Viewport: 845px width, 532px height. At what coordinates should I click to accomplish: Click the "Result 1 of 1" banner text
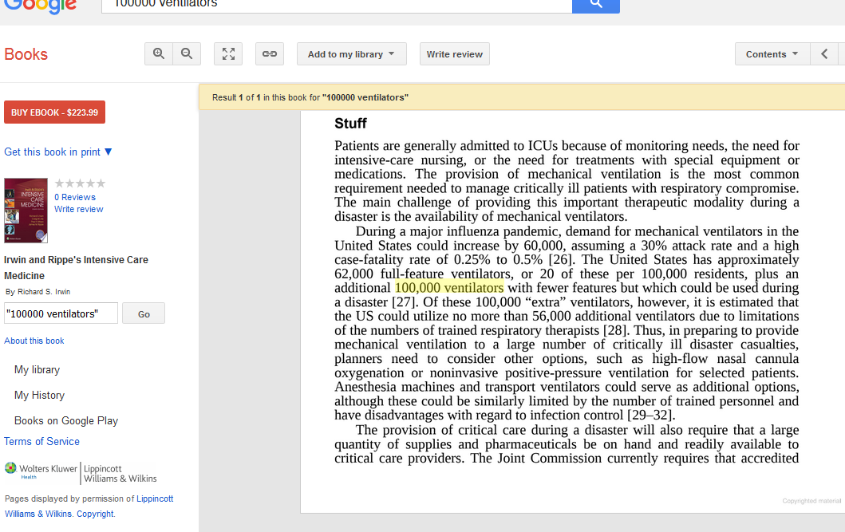[x=310, y=97]
